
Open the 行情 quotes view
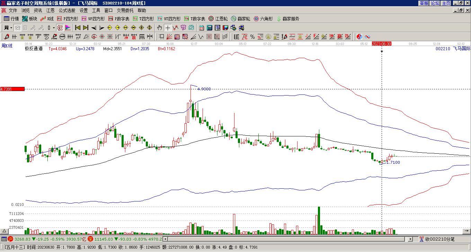point(11,19)
